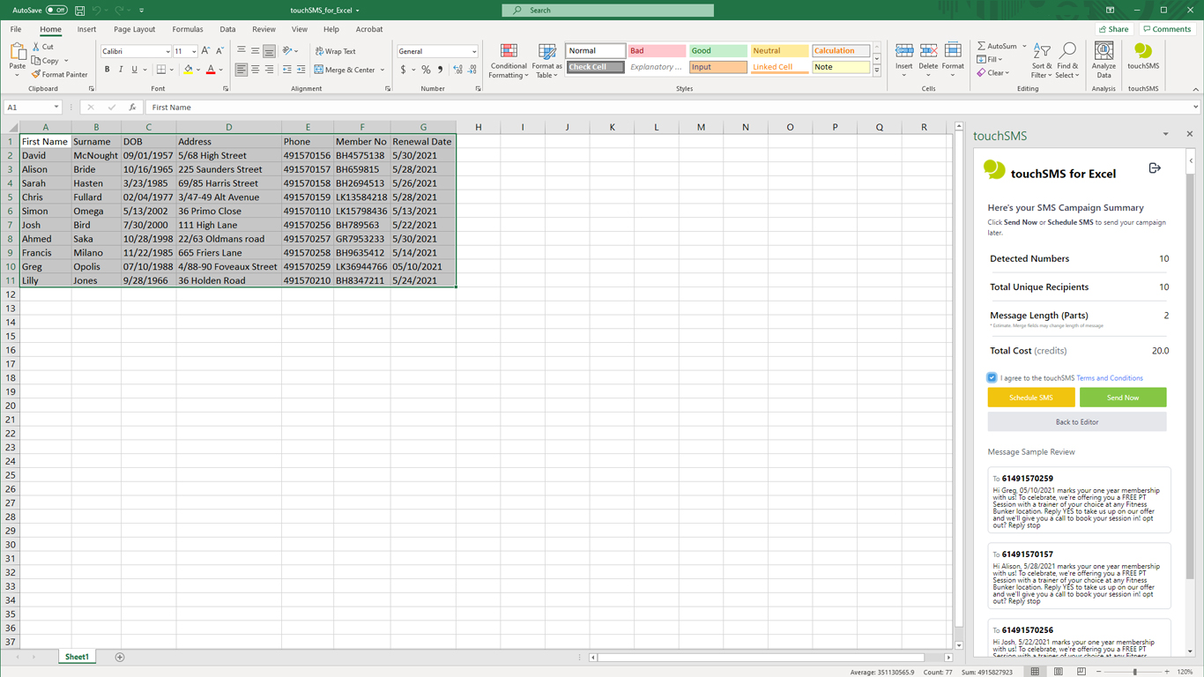
Task: Switch to the Formulas tab
Action: click(188, 29)
